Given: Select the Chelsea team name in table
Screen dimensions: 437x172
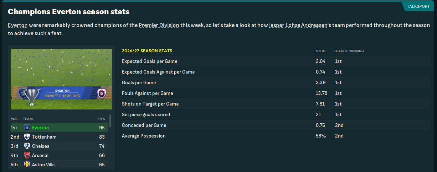Looking at the screenshot, I should tap(41, 146).
